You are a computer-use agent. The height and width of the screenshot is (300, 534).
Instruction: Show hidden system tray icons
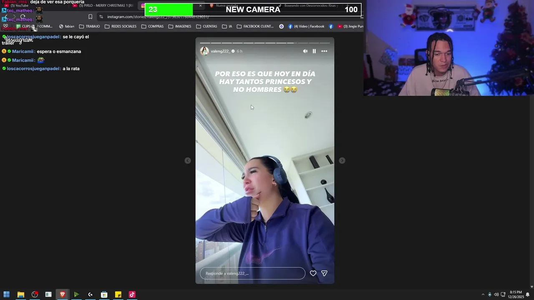[x=483, y=295]
